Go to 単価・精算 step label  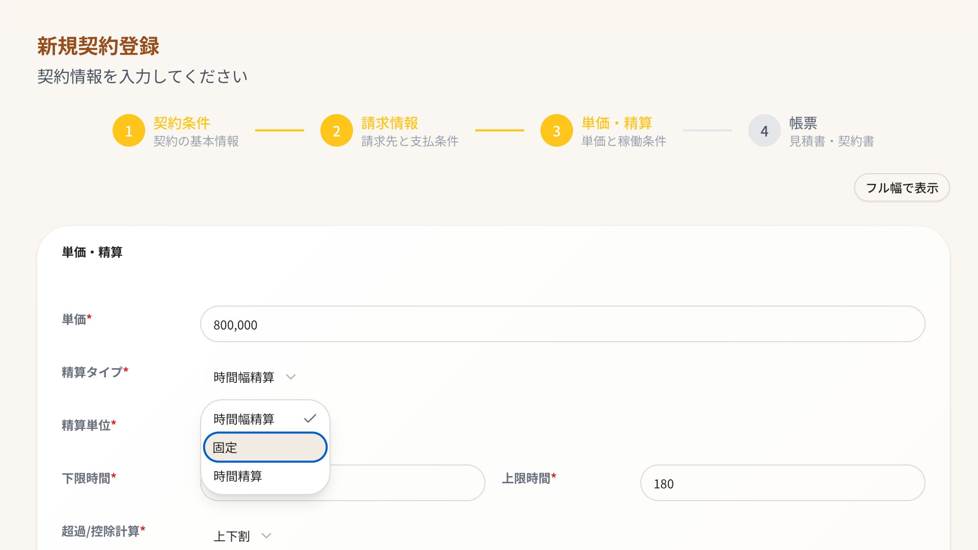pos(617,123)
